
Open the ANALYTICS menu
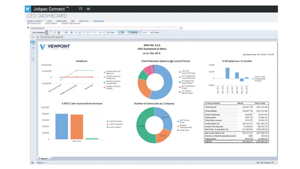pyautogui.click(x=84, y=21)
